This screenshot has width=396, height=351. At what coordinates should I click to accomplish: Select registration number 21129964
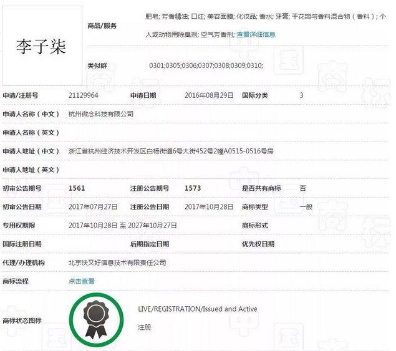(84, 95)
